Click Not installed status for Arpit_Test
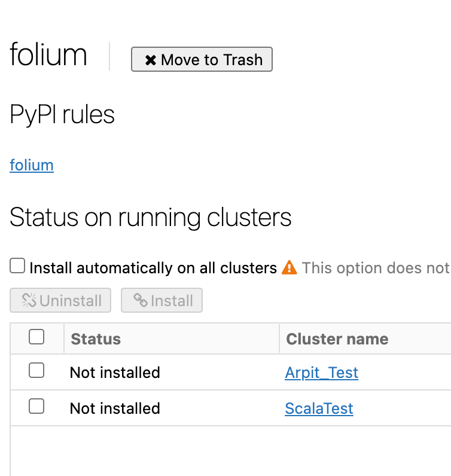This screenshot has height=476, width=451. point(115,373)
